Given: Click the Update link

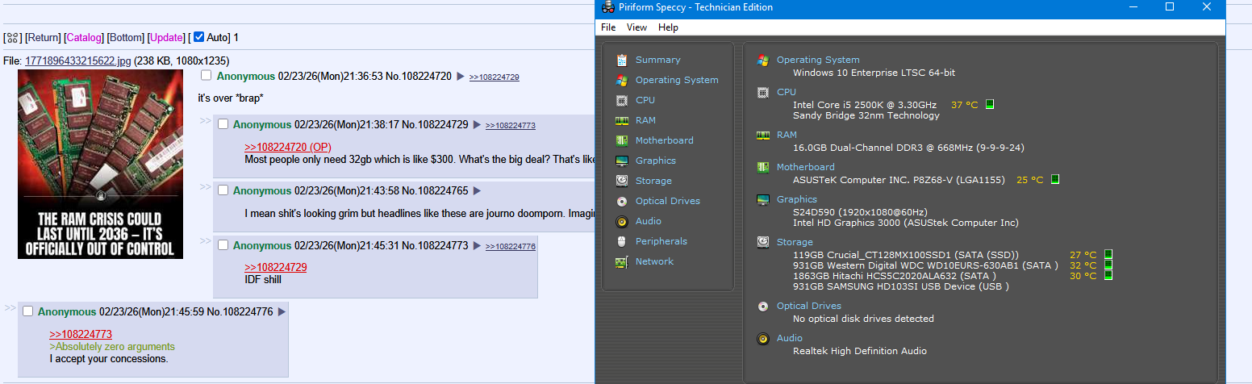Looking at the screenshot, I should pyautogui.click(x=167, y=38).
